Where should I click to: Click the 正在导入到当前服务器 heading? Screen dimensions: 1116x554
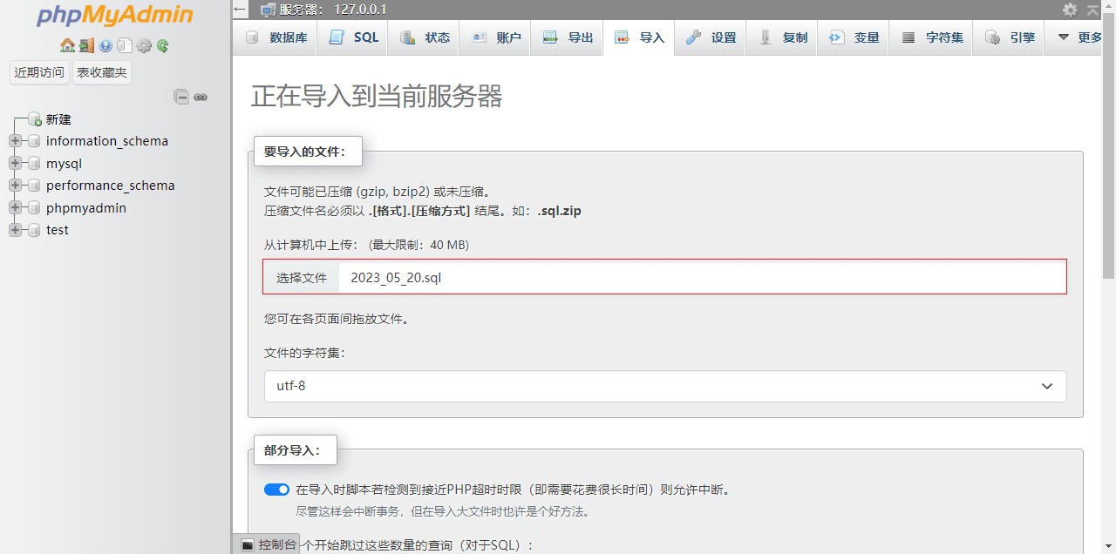click(377, 96)
